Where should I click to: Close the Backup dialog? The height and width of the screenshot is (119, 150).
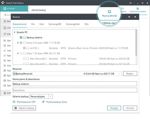point(135,17)
